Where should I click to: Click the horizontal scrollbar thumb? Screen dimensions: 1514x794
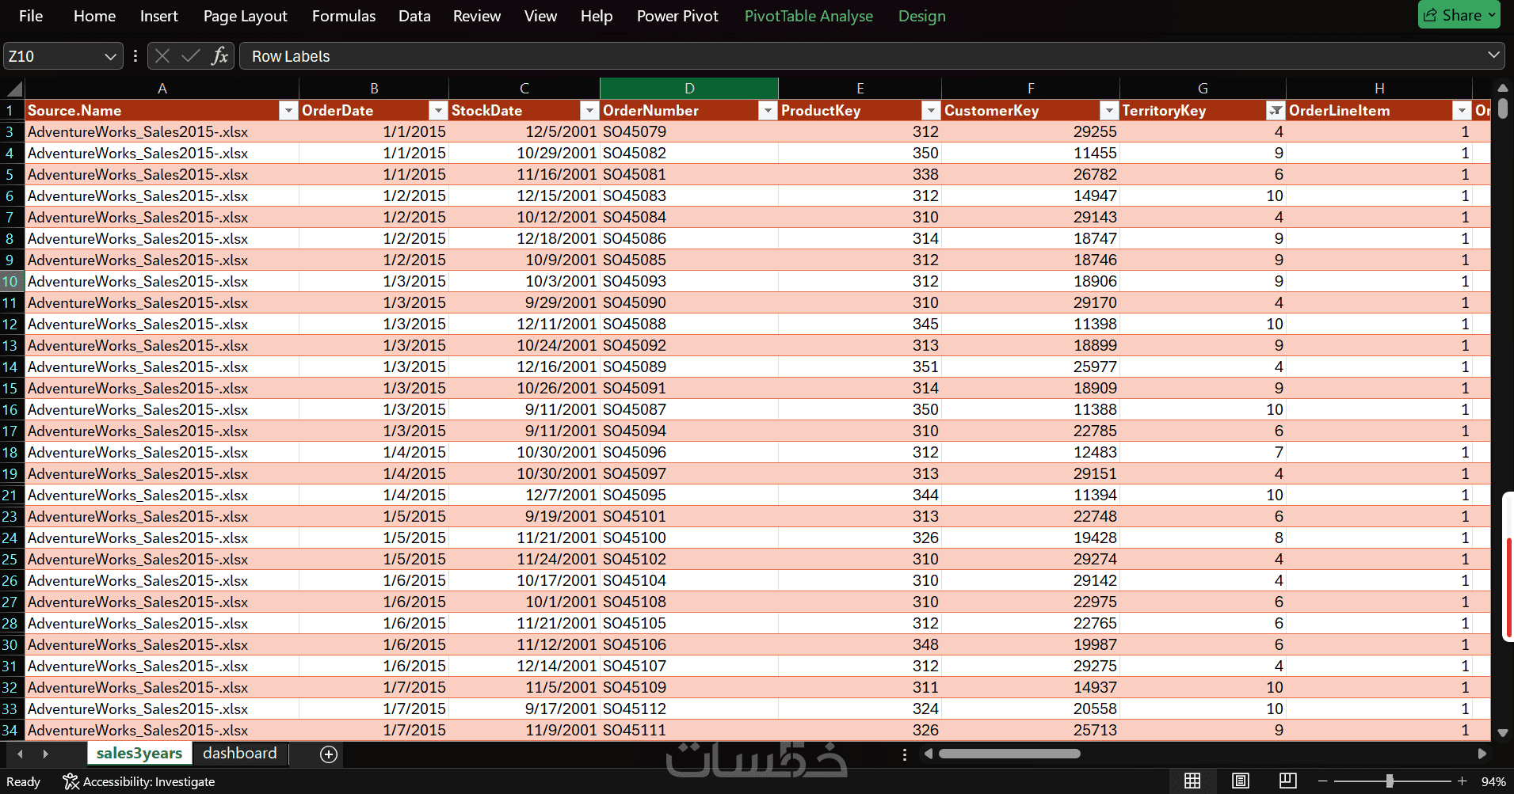[1009, 754]
